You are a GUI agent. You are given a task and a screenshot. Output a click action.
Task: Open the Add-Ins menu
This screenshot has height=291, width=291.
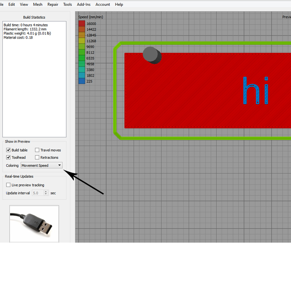coord(84,4)
